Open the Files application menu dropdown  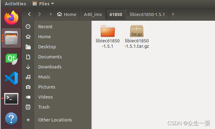(43, 4)
